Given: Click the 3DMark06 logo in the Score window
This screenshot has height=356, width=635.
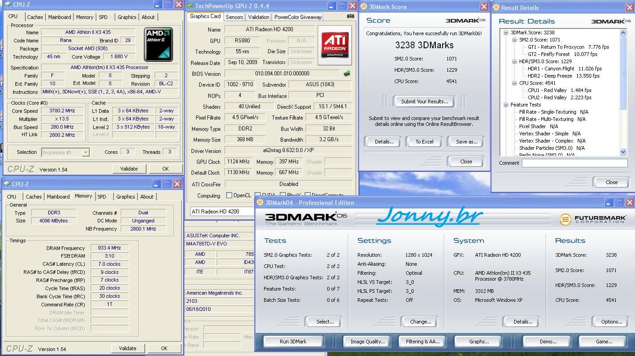Looking at the screenshot, I should (465, 20).
